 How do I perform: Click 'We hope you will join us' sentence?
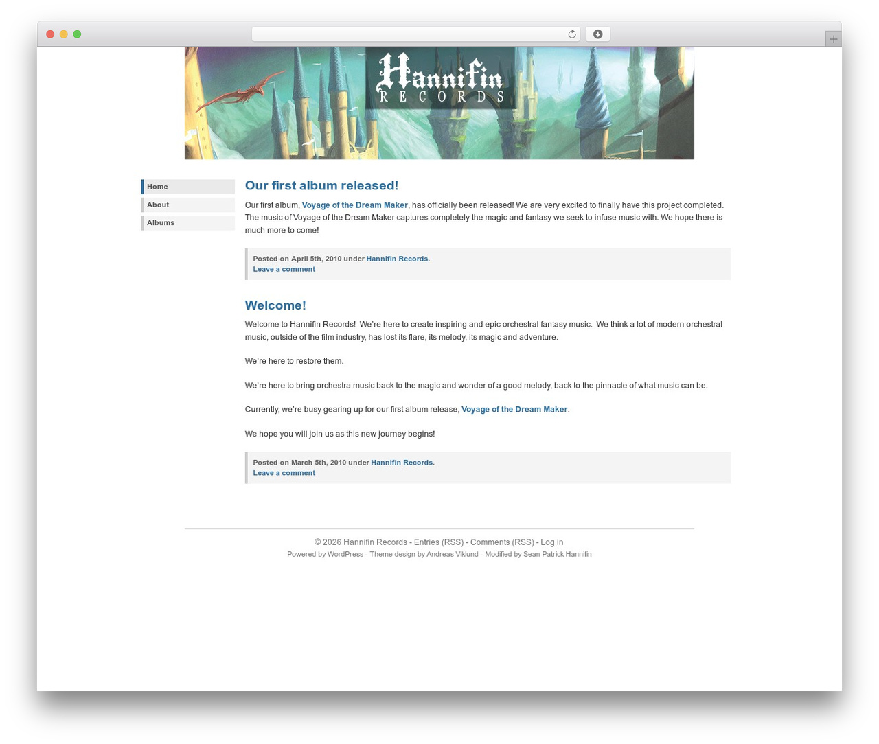click(340, 434)
